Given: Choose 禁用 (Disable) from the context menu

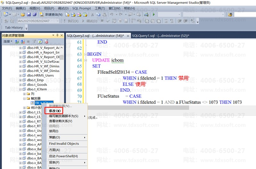Looking at the screenshot, I should pos(53,131).
